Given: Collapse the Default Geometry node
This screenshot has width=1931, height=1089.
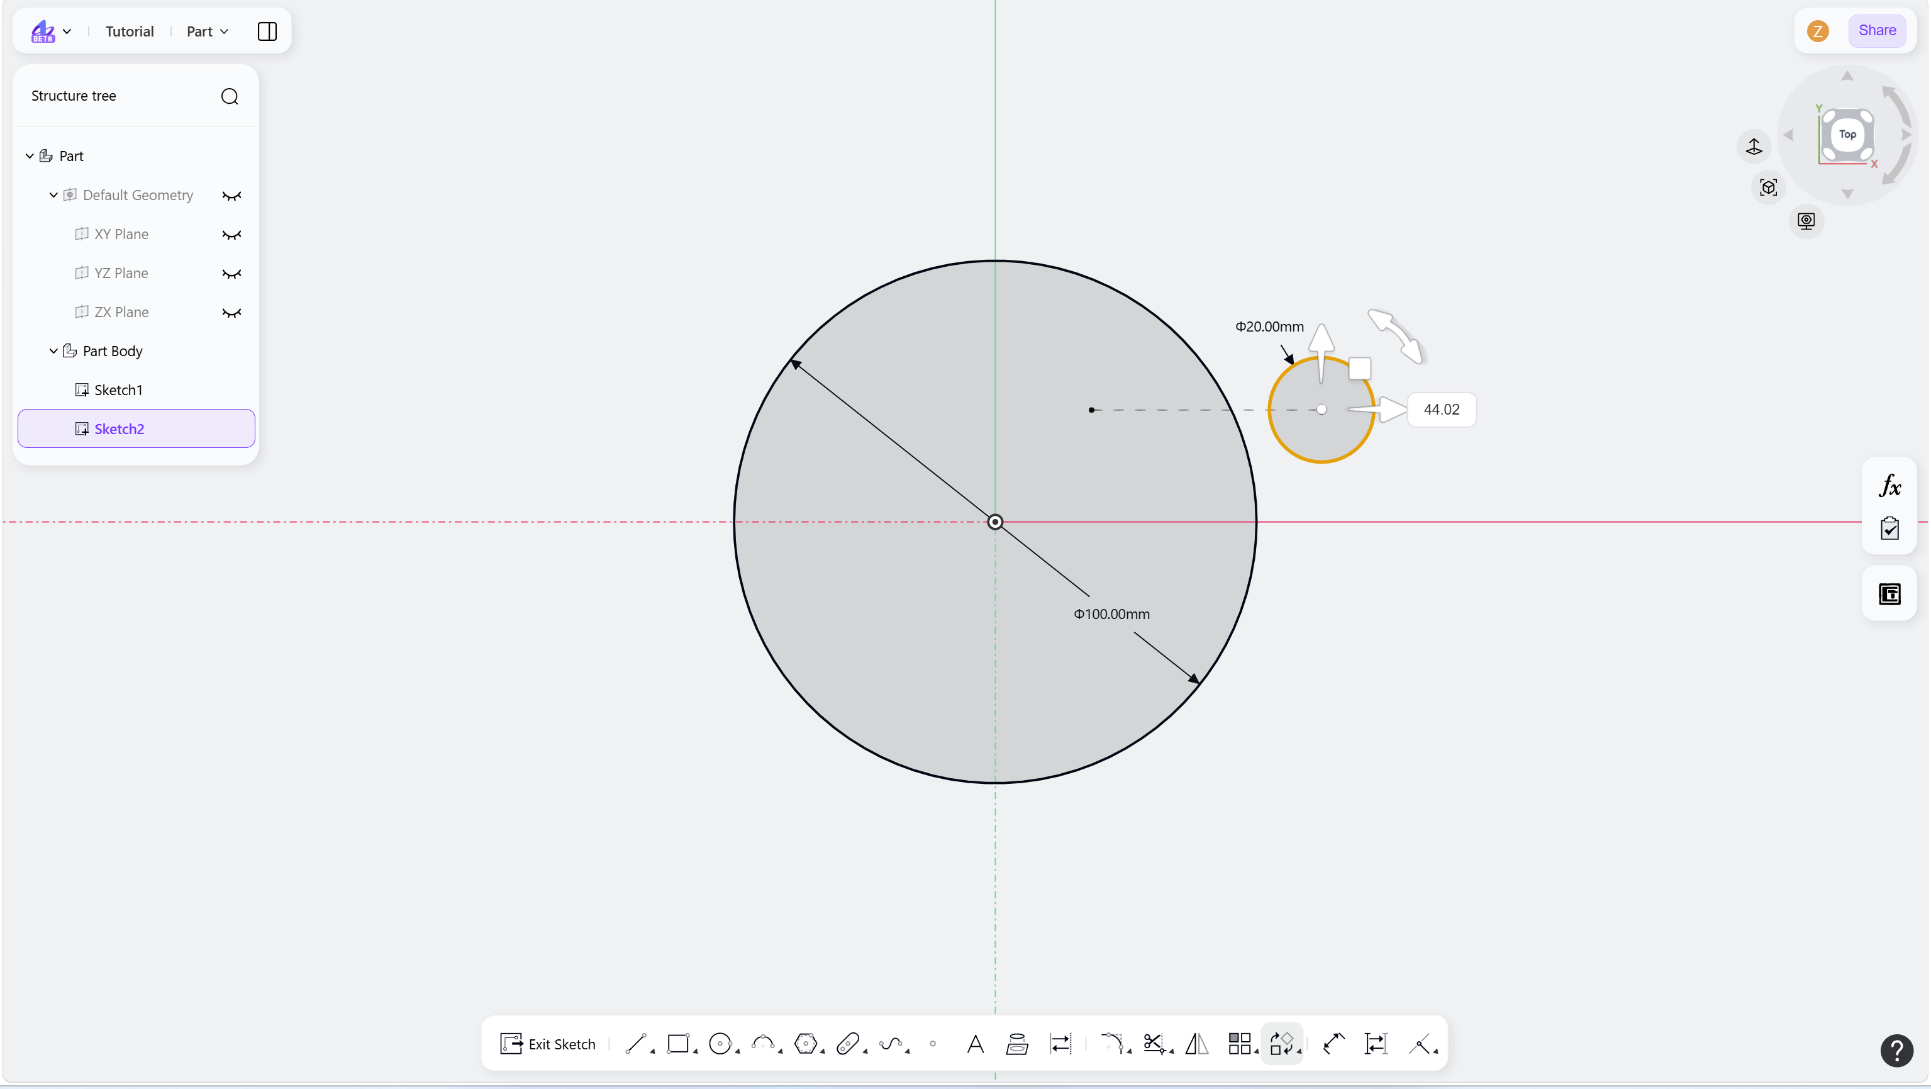Looking at the screenshot, I should pyautogui.click(x=53, y=195).
